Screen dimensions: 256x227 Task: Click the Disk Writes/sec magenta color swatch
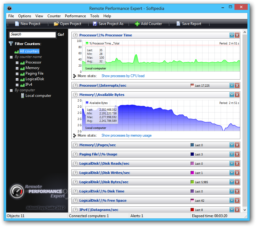(192, 173)
